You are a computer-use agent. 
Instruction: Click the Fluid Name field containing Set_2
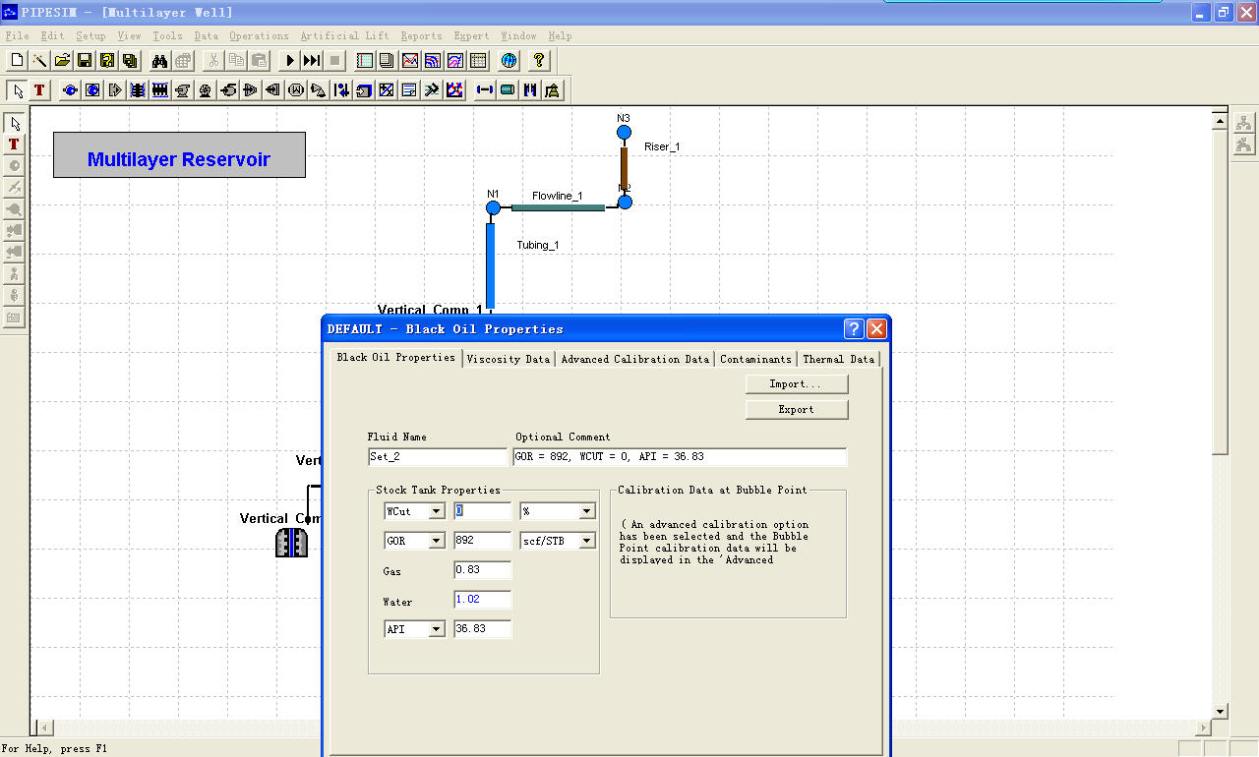tap(438, 456)
